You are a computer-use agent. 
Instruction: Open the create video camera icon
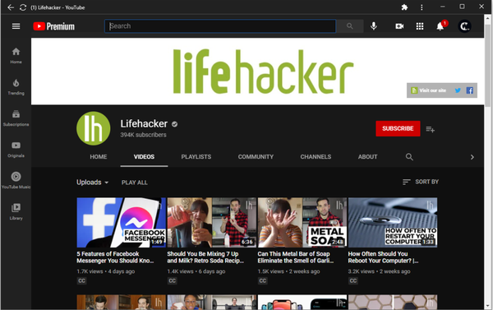point(399,26)
